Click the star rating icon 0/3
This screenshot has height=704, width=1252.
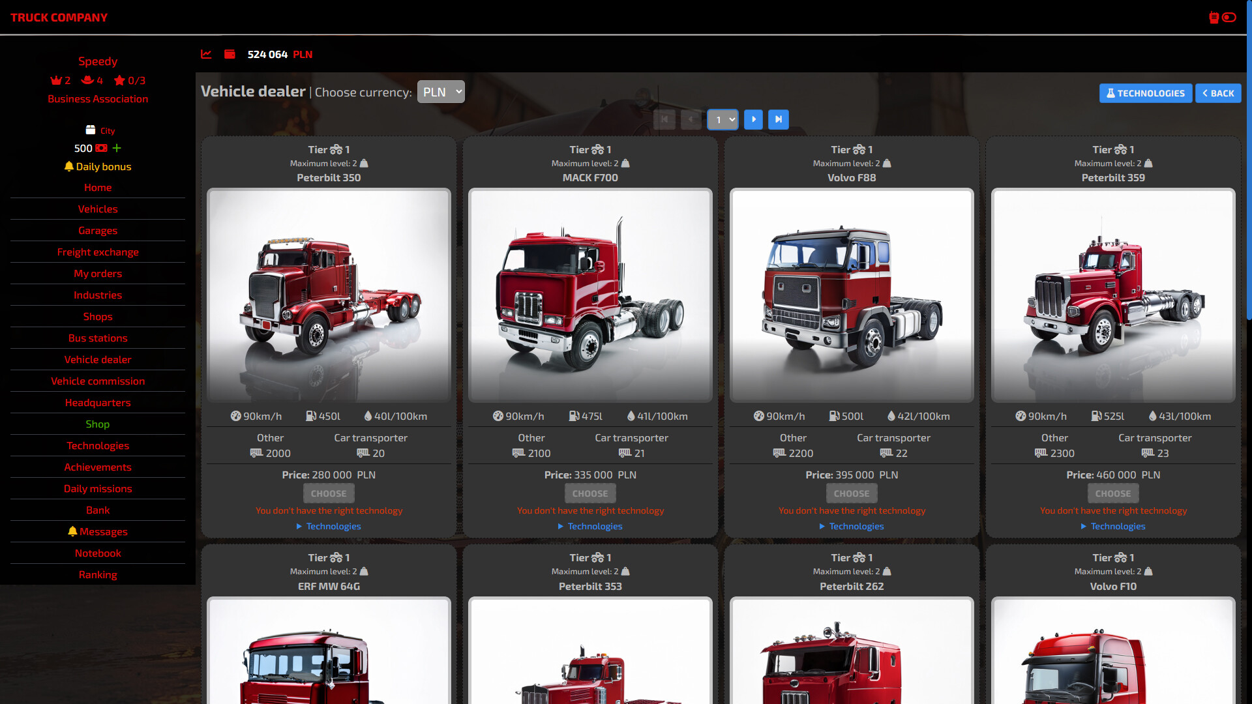point(120,81)
